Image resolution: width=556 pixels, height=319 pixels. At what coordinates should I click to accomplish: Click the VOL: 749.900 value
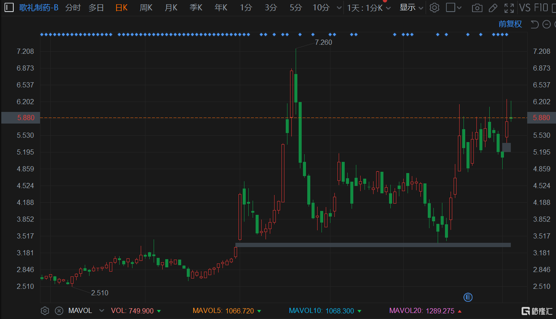point(132,310)
